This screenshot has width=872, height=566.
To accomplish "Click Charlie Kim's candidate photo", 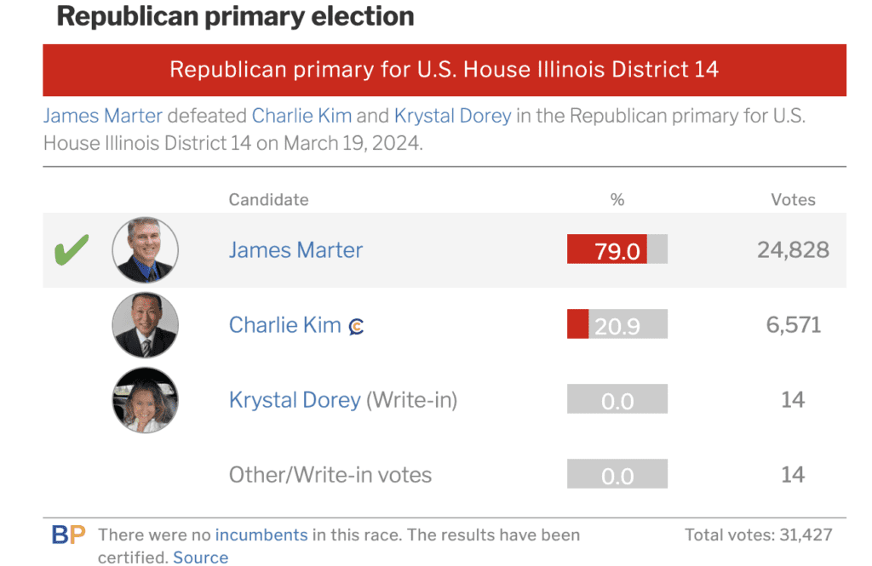I will coord(146,325).
